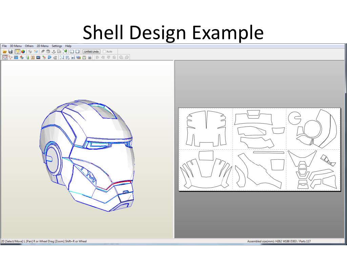Click the dark blue image icon
347x260 pixels.
[x=38, y=58]
